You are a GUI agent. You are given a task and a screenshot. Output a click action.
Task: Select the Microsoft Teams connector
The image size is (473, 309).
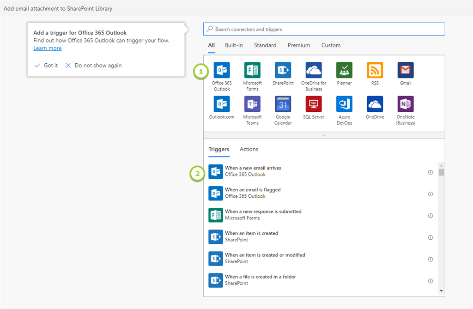pos(252,104)
